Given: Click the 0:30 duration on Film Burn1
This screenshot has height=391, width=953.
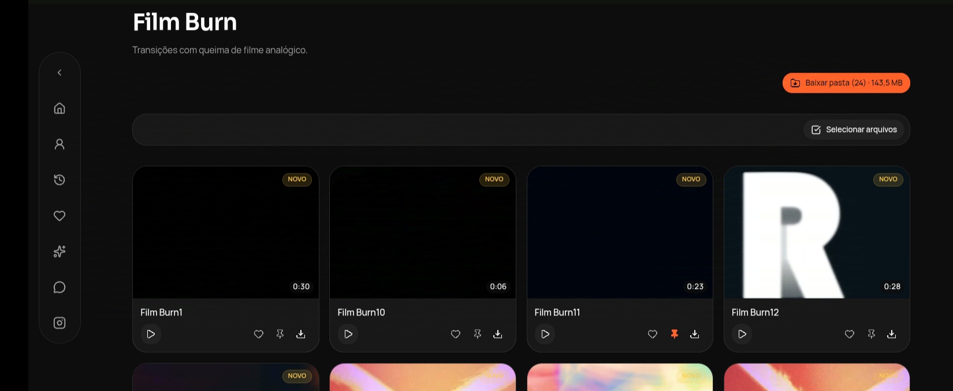Looking at the screenshot, I should (301, 287).
